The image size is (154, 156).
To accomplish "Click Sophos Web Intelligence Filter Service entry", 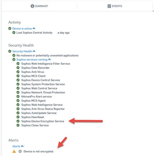I will point(46,64).
